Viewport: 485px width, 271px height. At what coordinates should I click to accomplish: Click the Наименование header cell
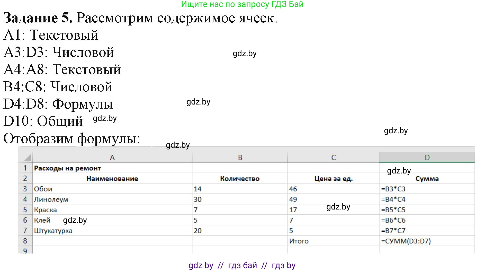pos(112,178)
